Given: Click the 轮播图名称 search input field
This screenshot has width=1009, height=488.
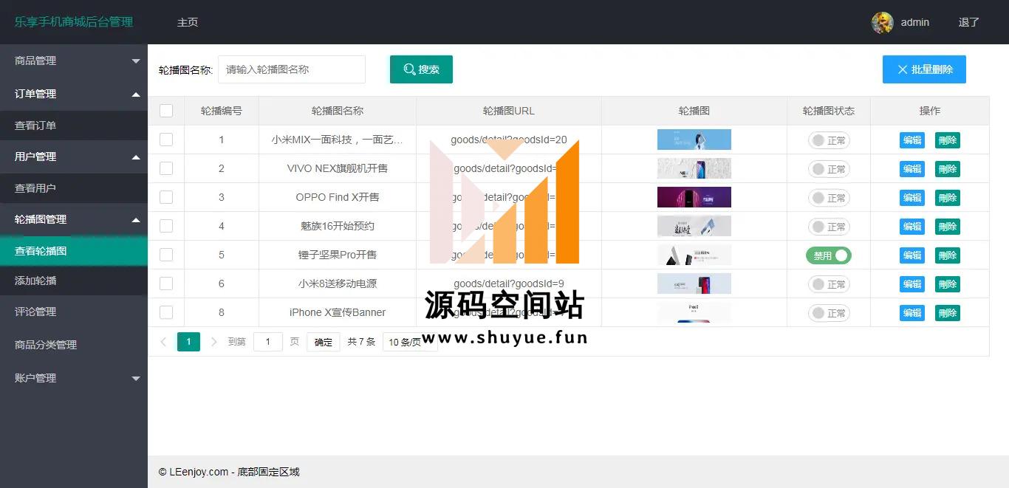Looking at the screenshot, I should click(292, 69).
